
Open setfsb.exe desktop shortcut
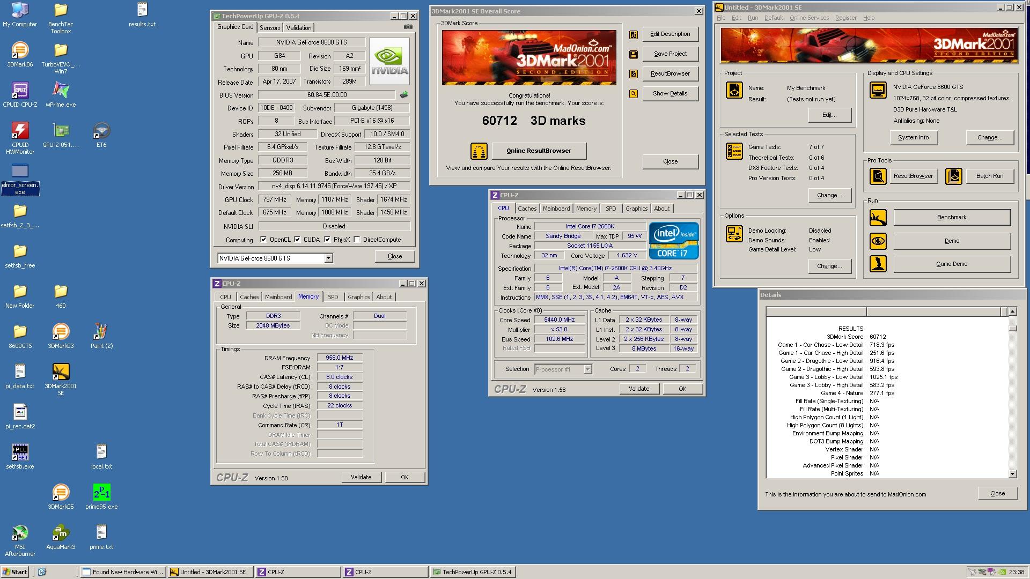click(20, 457)
